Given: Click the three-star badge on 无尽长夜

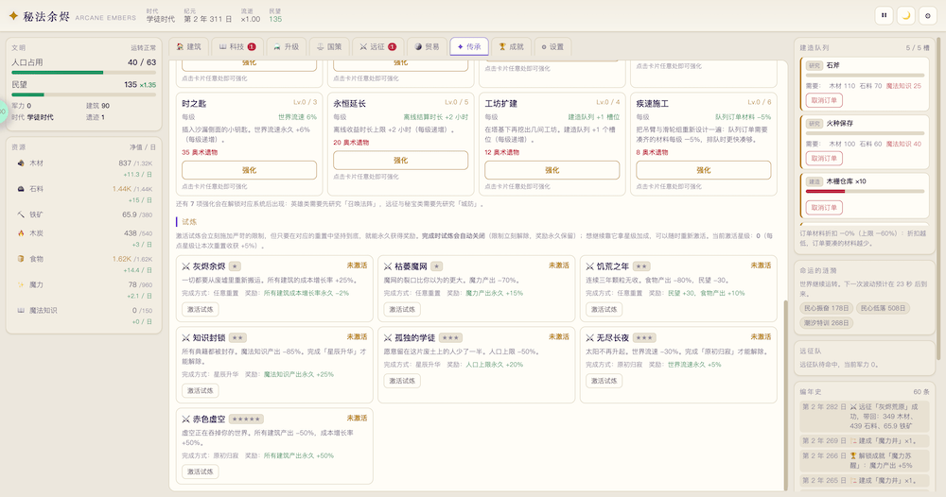Looking at the screenshot, I should (x=644, y=338).
